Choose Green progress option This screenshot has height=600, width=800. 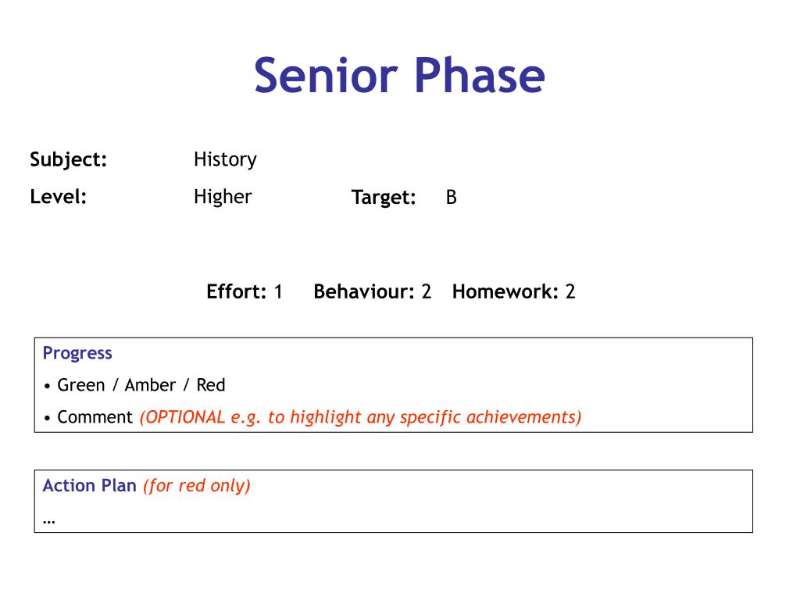point(81,384)
